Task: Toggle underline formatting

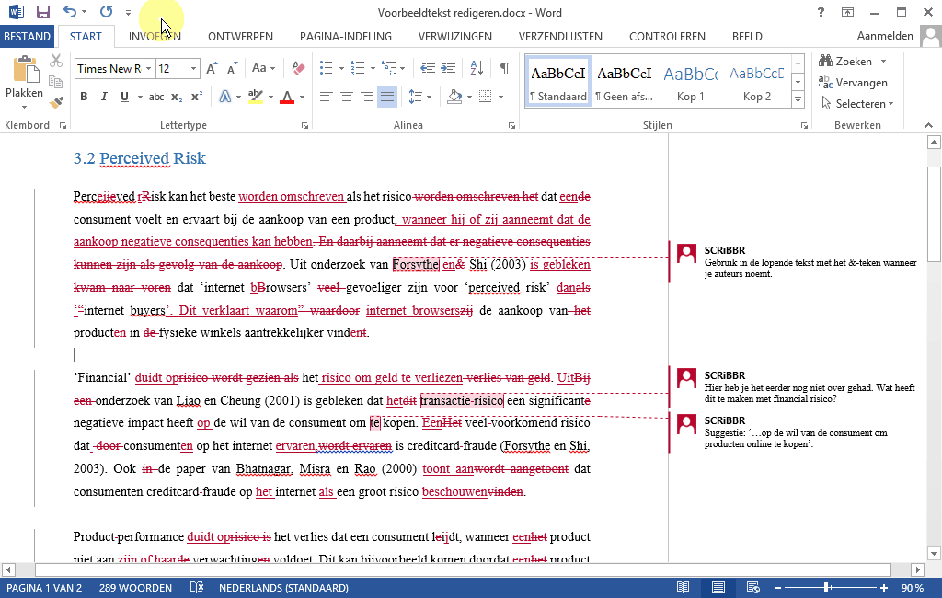Action: coord(124,97)
